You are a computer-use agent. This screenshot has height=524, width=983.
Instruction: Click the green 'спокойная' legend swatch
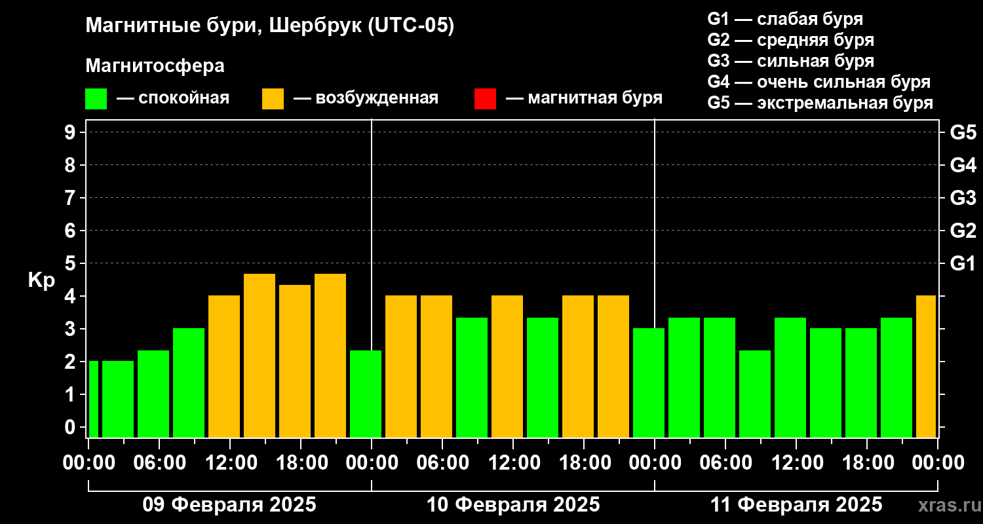click(x=96, y=99)
